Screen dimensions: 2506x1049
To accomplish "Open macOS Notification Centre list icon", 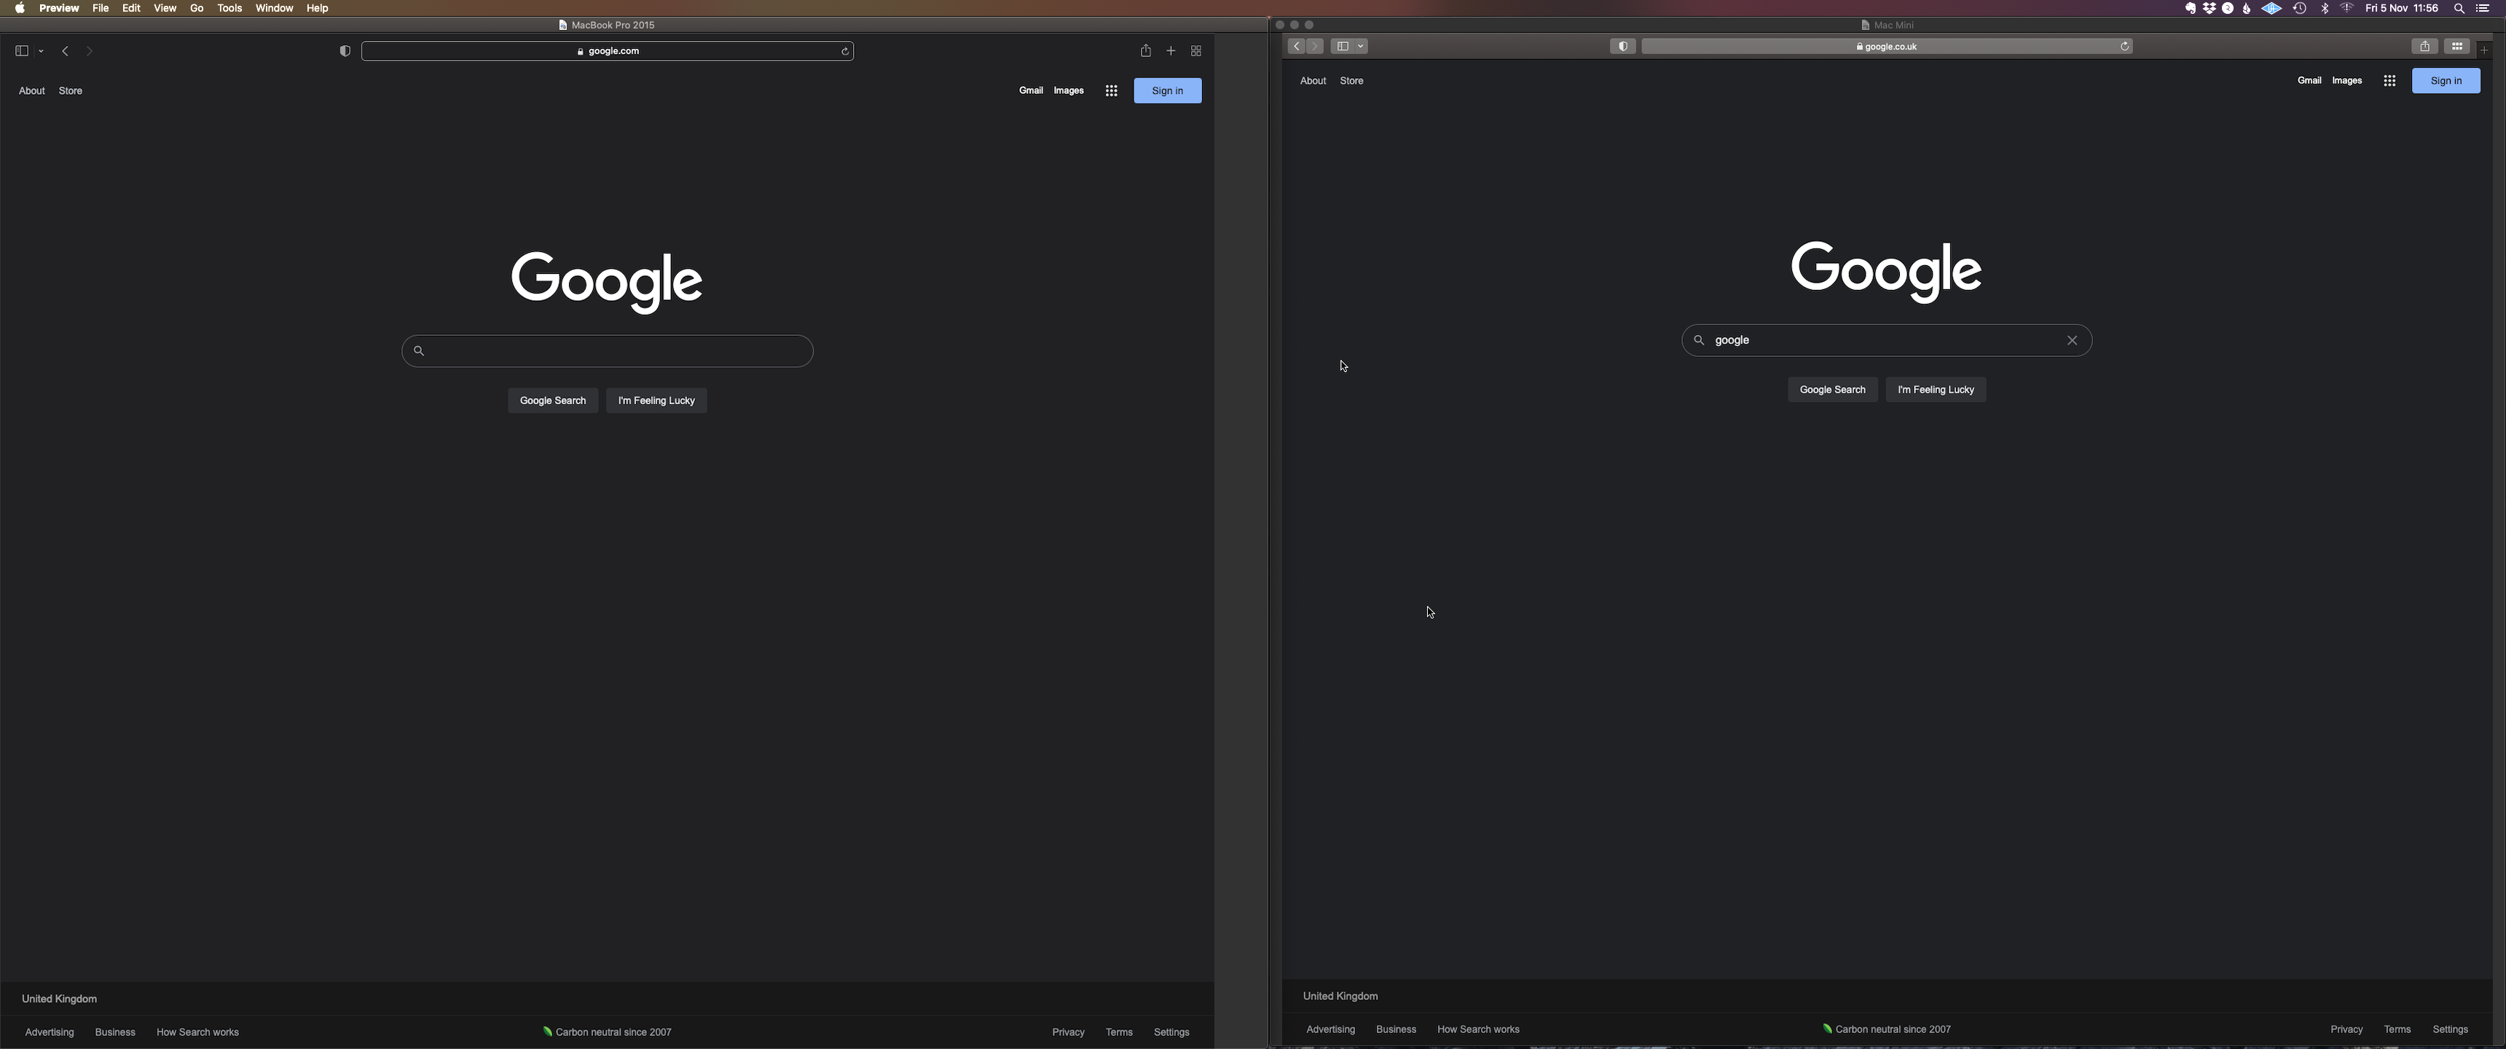I will pyautogui.click(x=2483, y=8).
